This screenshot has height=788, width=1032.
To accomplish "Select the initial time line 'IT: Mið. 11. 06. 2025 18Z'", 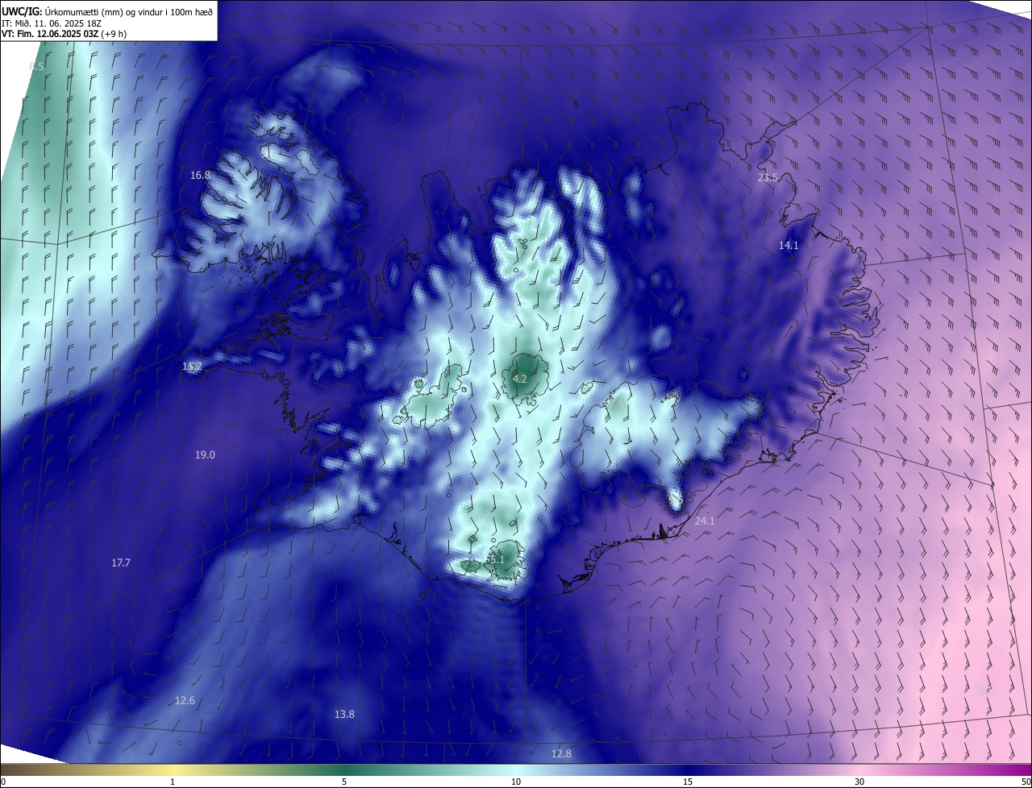I will (x=52, y=23).
